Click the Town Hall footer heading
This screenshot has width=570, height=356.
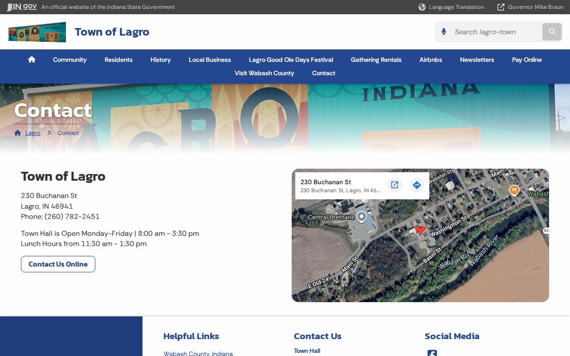click(x=307, y=351)
